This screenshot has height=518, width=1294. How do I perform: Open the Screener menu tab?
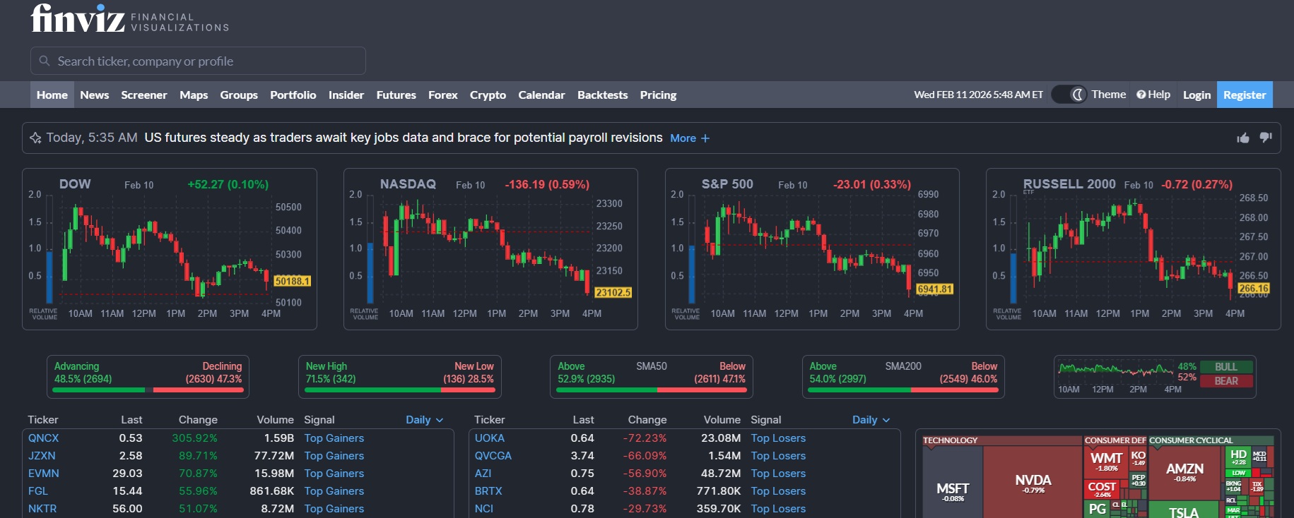pos(143,95)
